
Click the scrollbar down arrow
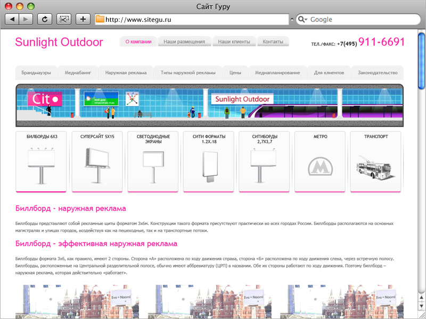pos(422,307)
